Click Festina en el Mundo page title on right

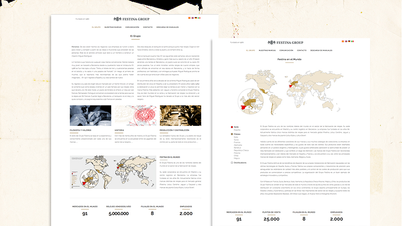pos(290,59)
